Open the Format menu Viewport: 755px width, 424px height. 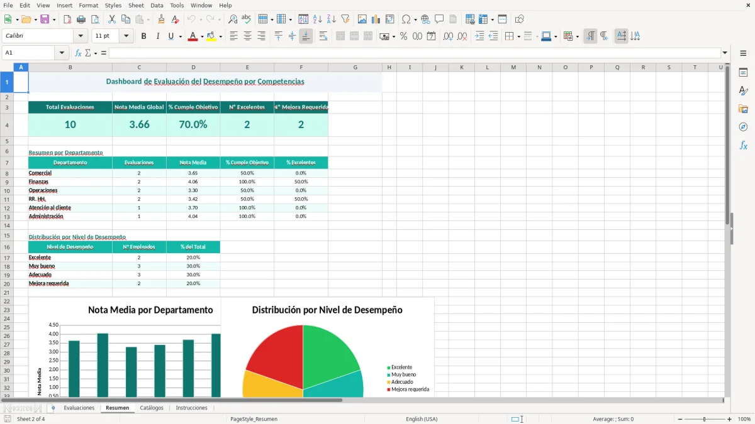pyautogui.click(x=88, y=5)
